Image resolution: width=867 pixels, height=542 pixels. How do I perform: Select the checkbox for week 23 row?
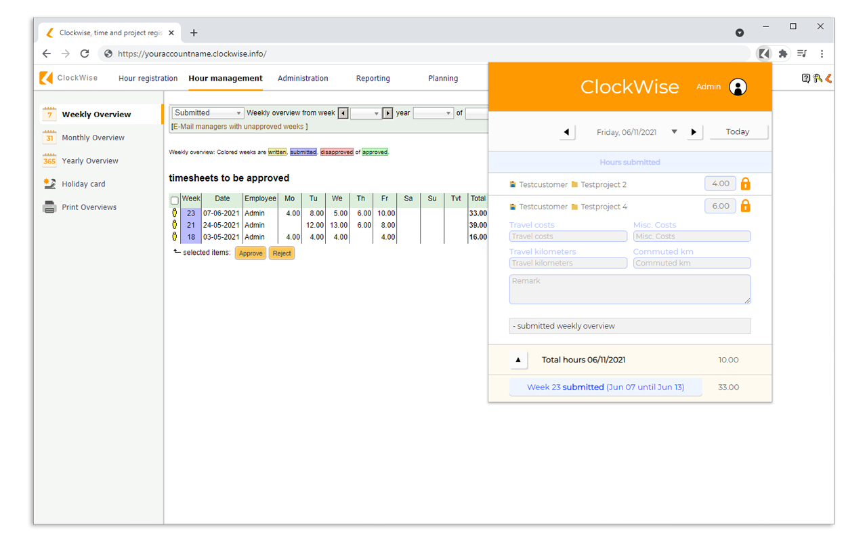(x=175, y=213)
